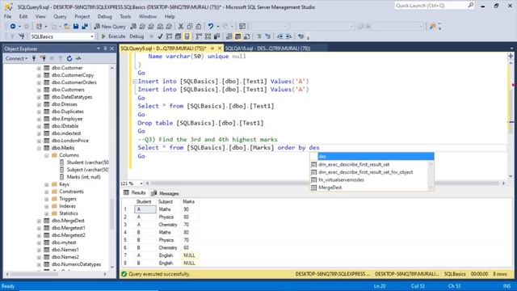Screen dimensions: 517x291
Task: Display the estimated execution plan
Action: [x=169, y=36]
